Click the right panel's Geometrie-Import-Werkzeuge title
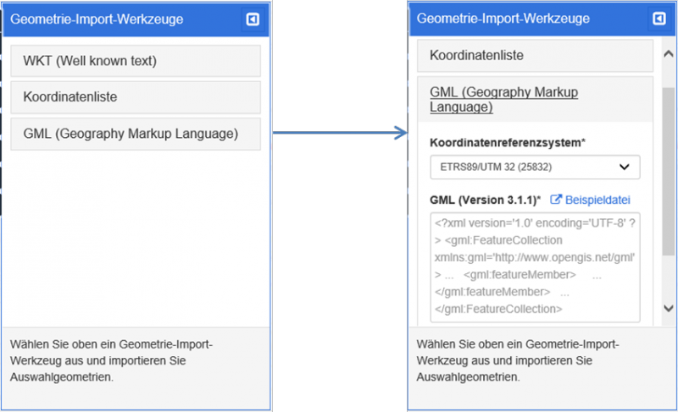The height and width of the screenshot is (412, 678). click(x=503, y=17)
